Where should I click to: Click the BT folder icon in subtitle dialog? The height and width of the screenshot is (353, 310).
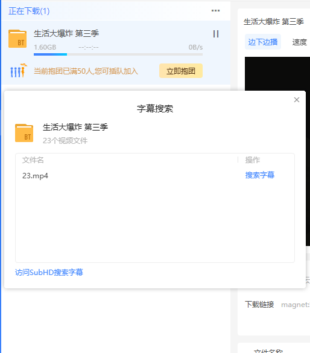click(24, 133)
